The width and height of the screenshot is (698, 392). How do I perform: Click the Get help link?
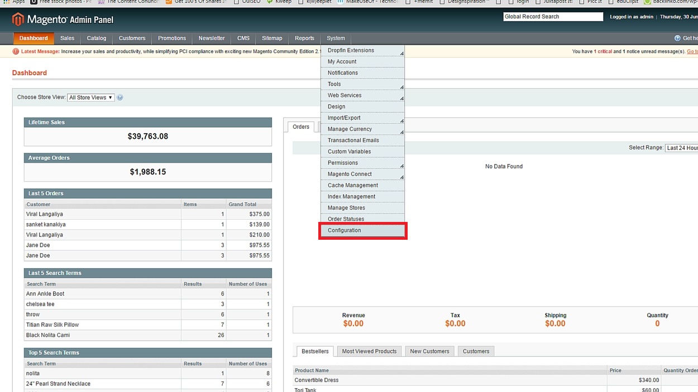tap(690, 38)
